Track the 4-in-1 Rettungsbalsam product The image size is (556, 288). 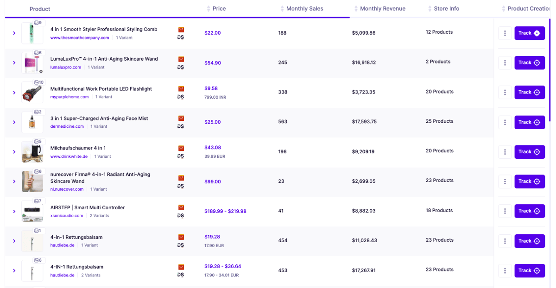tap(530, 241)
